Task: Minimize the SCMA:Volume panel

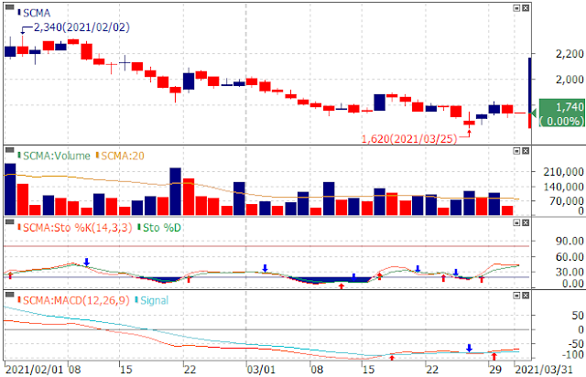Action: pos(516,151)
